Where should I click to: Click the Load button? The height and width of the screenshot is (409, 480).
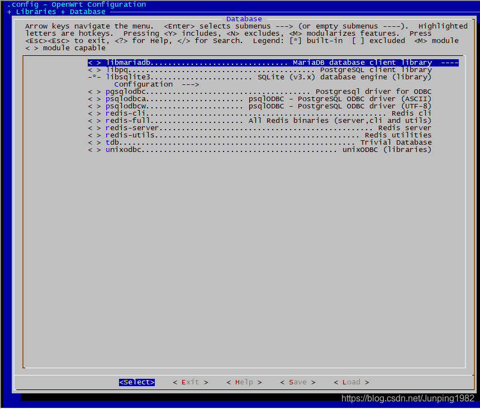pos(351,383)
